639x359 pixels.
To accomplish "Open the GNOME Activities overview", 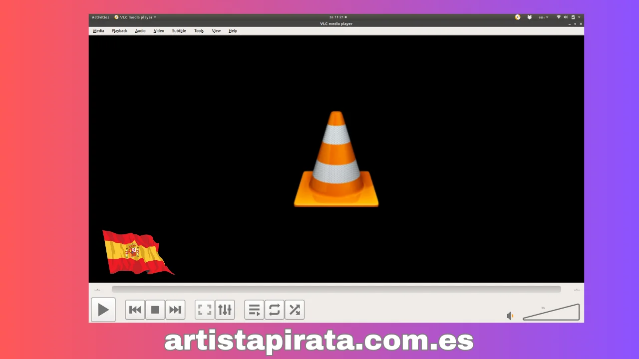I will [x=100, y=17].
